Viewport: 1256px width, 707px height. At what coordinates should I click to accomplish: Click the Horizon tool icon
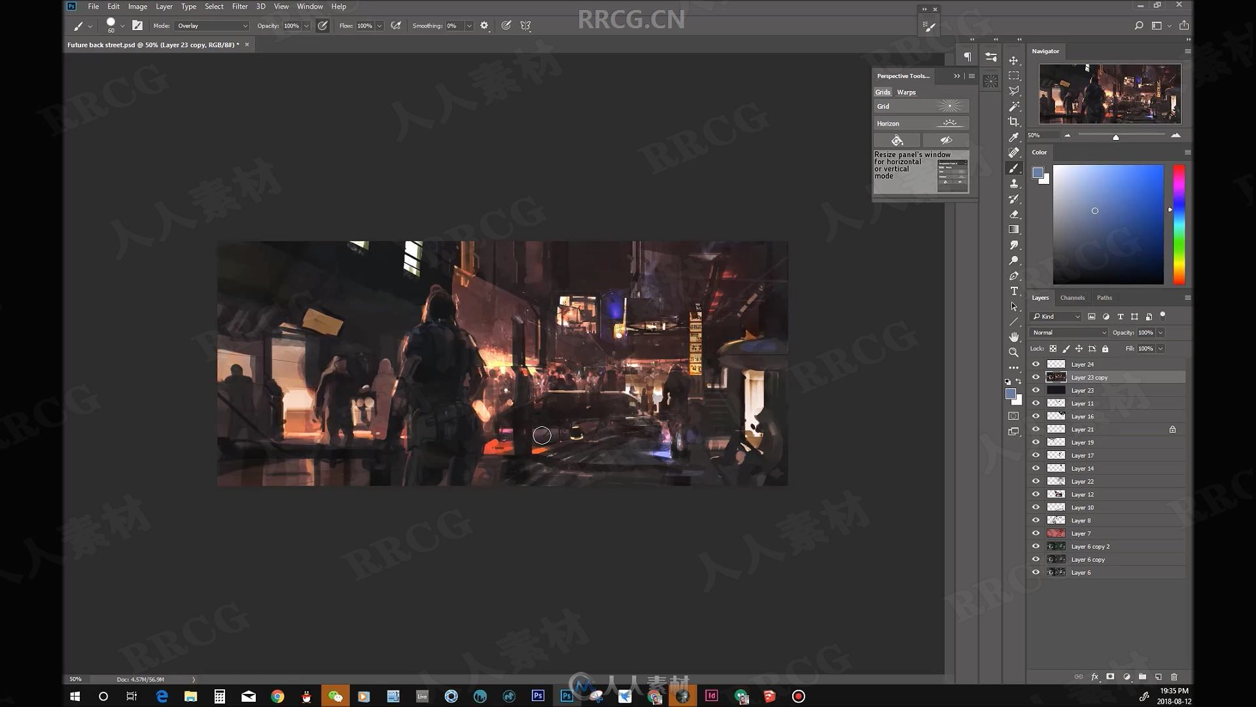pyautogui.click(x=949, y=122)
